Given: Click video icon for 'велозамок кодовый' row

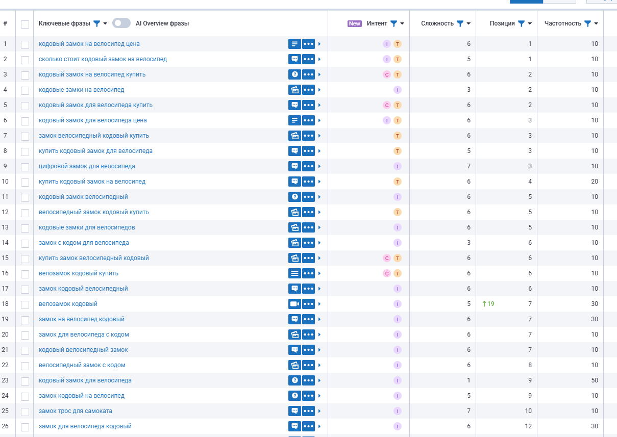Looking at the screenshot, I should [294, 304].
